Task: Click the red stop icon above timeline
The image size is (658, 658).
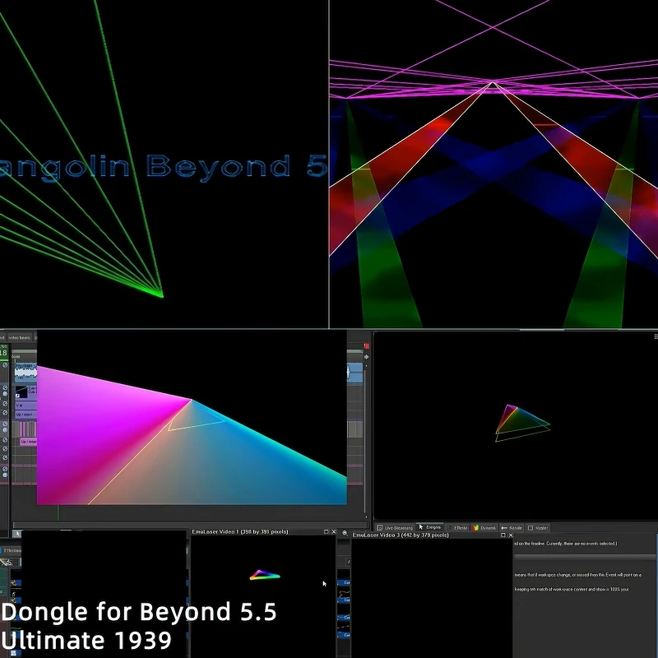Action: pyautogui.click(x=366, y=346)
